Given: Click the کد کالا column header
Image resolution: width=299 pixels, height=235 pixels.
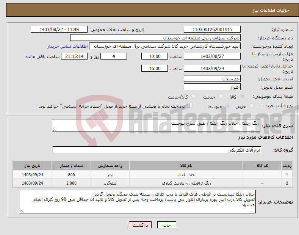Looking at the screenshot, I should click(x=262, y=166).
